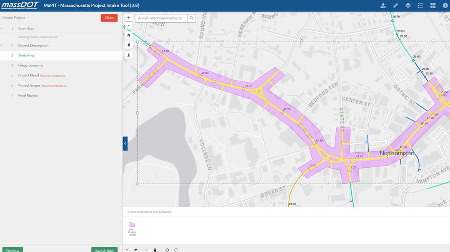The width and height of the screenshot is (450, 252).
Task: Open the upload icon in header
Action: tap(383, 5)
